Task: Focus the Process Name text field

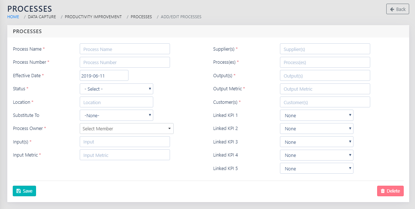Action: [125, 49]
